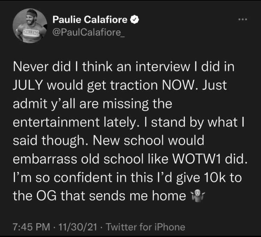Click the 7:45 PM timestamp
Viewport: 261px width, 237px height.
31,227
